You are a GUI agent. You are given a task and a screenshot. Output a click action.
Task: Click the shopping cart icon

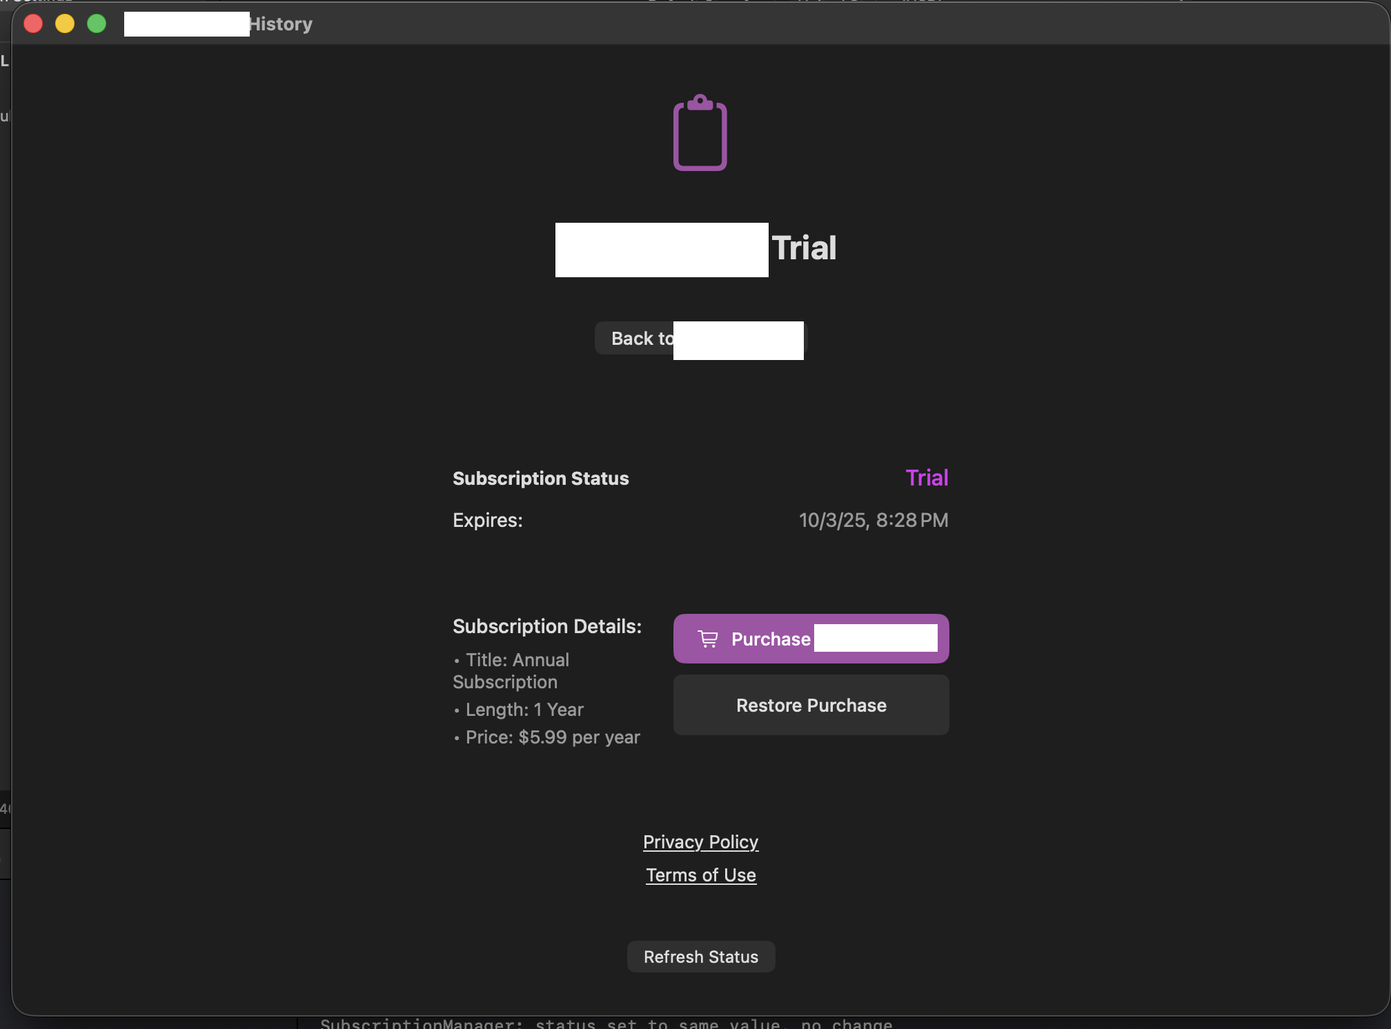(708, 639)
